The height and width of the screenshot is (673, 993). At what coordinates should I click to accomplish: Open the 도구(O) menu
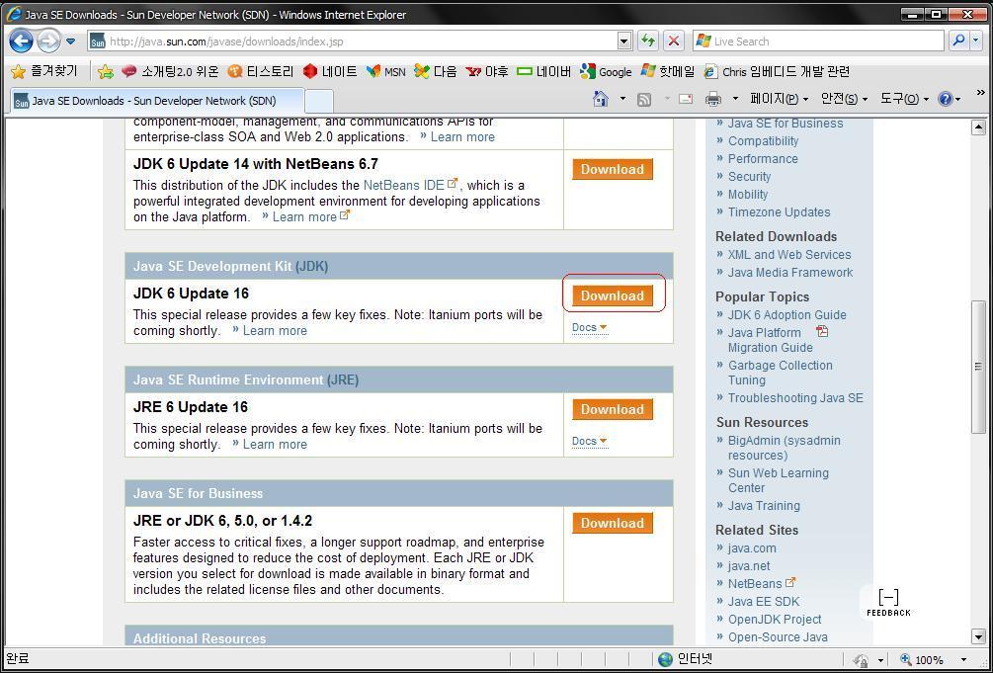point(904,99)
